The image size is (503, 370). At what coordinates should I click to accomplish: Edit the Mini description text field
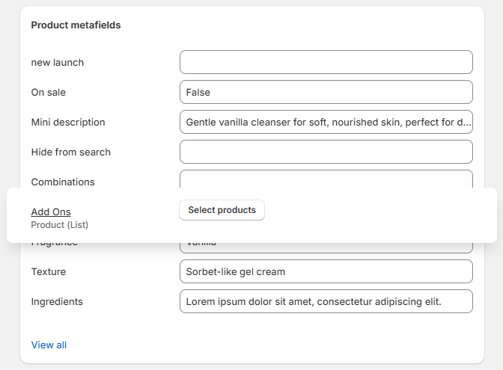(326, 122)
